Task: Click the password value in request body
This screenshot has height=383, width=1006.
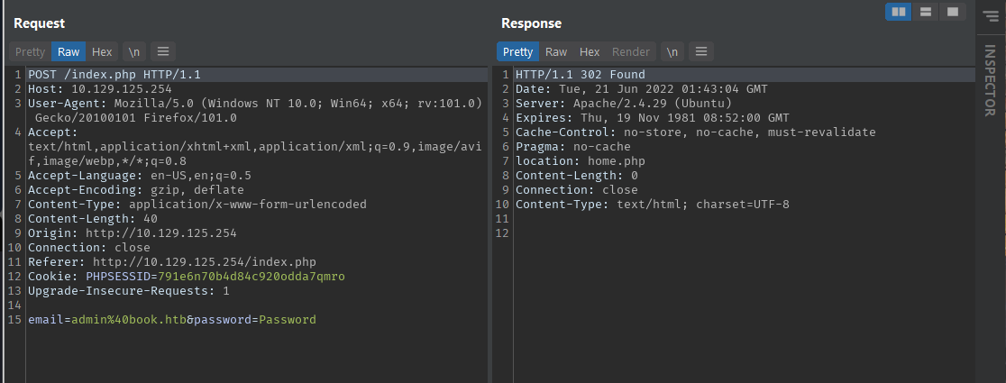Action: (287, 320)
